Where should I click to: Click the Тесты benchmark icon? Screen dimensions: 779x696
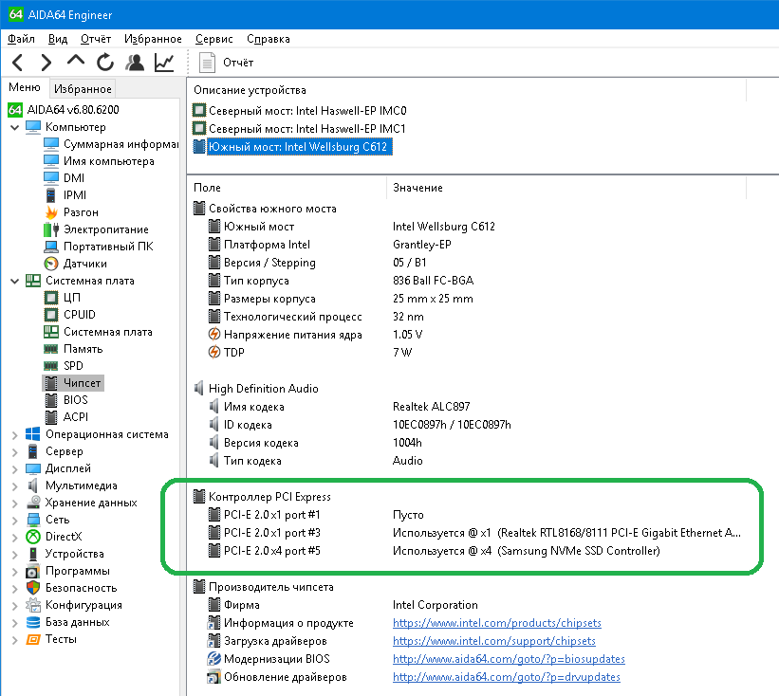pos(33,639)
